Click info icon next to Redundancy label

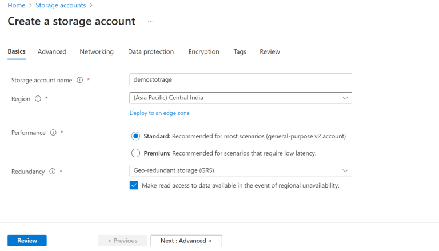tap(52, 172)
